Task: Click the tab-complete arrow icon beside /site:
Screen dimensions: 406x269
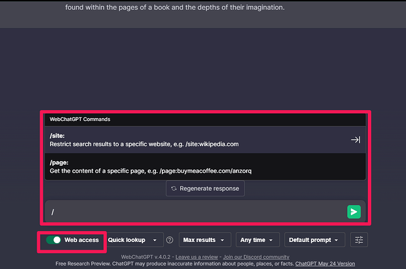Action: coord(356,140)
